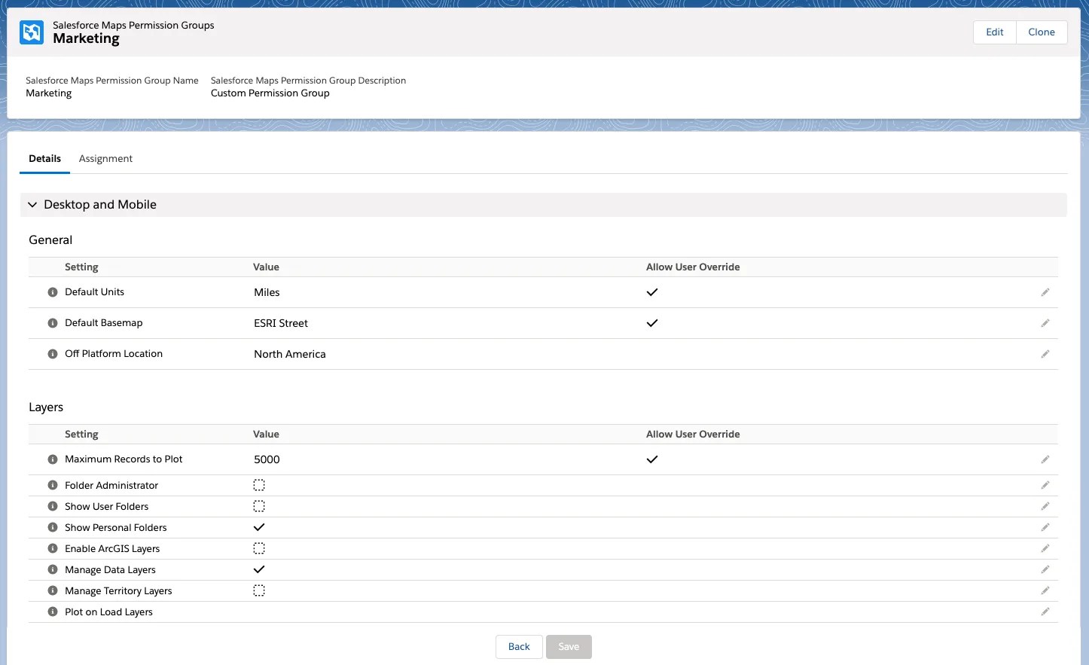Click the edit pencil for Default Units
1089x665 pixels.
[x=1045, y=292]
